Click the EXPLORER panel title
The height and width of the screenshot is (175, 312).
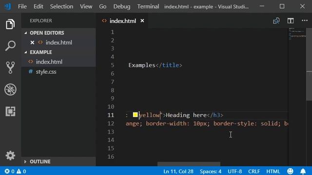click(x=41, y=20)
